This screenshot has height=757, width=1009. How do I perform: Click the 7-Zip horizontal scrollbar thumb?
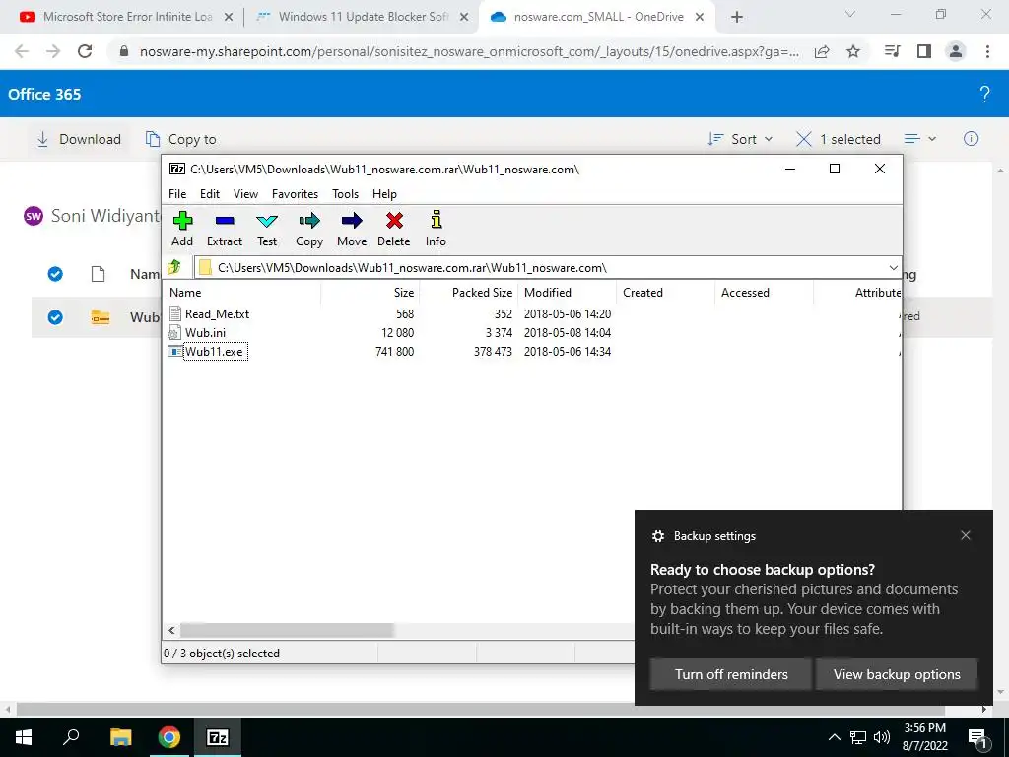click(287, 630)
